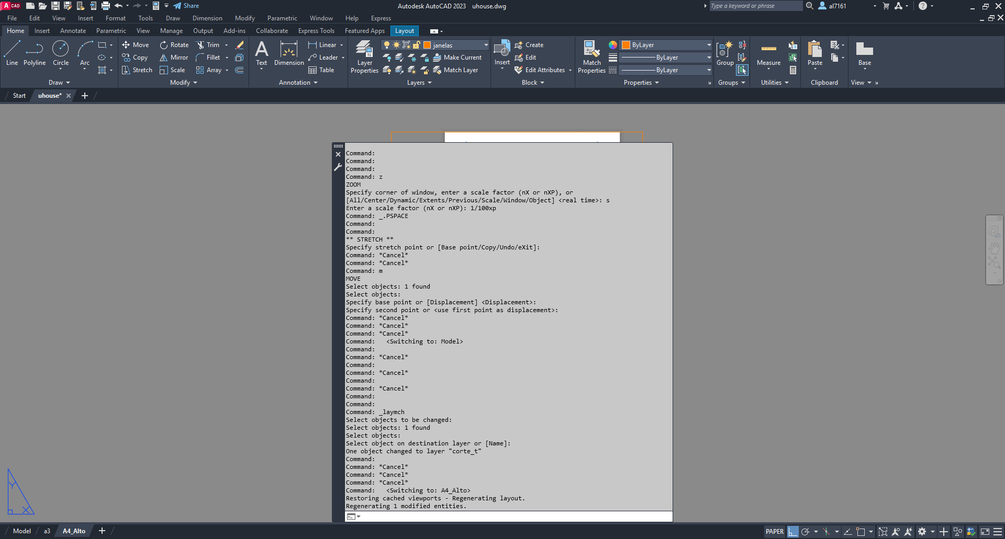Open the ByLayer object color dropdown
1005x539 pixels.
tap(666, 45)
